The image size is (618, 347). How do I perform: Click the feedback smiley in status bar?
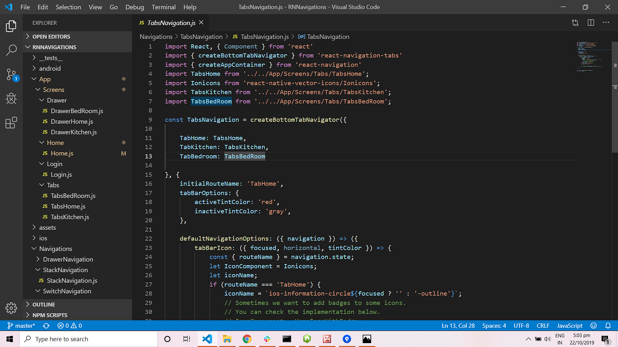(x=594, y=326)
